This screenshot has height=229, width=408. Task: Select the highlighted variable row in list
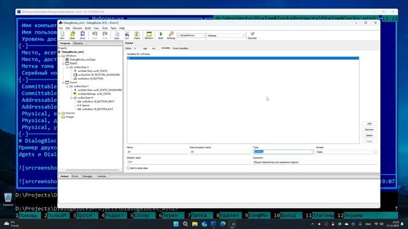click(x=243, y=58)
